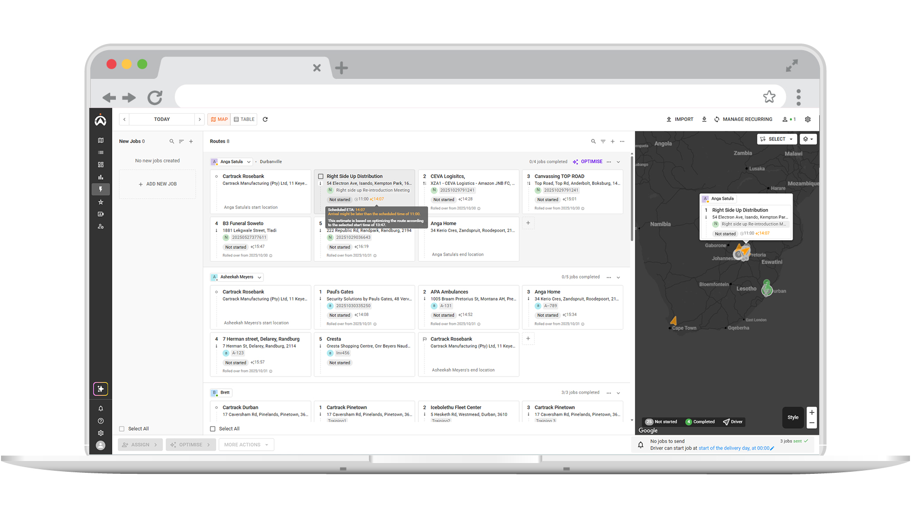The height and width of the screenshot is (524, 911).
Task: Open settings gear in the top right toolbar
Action: (807, 119)
